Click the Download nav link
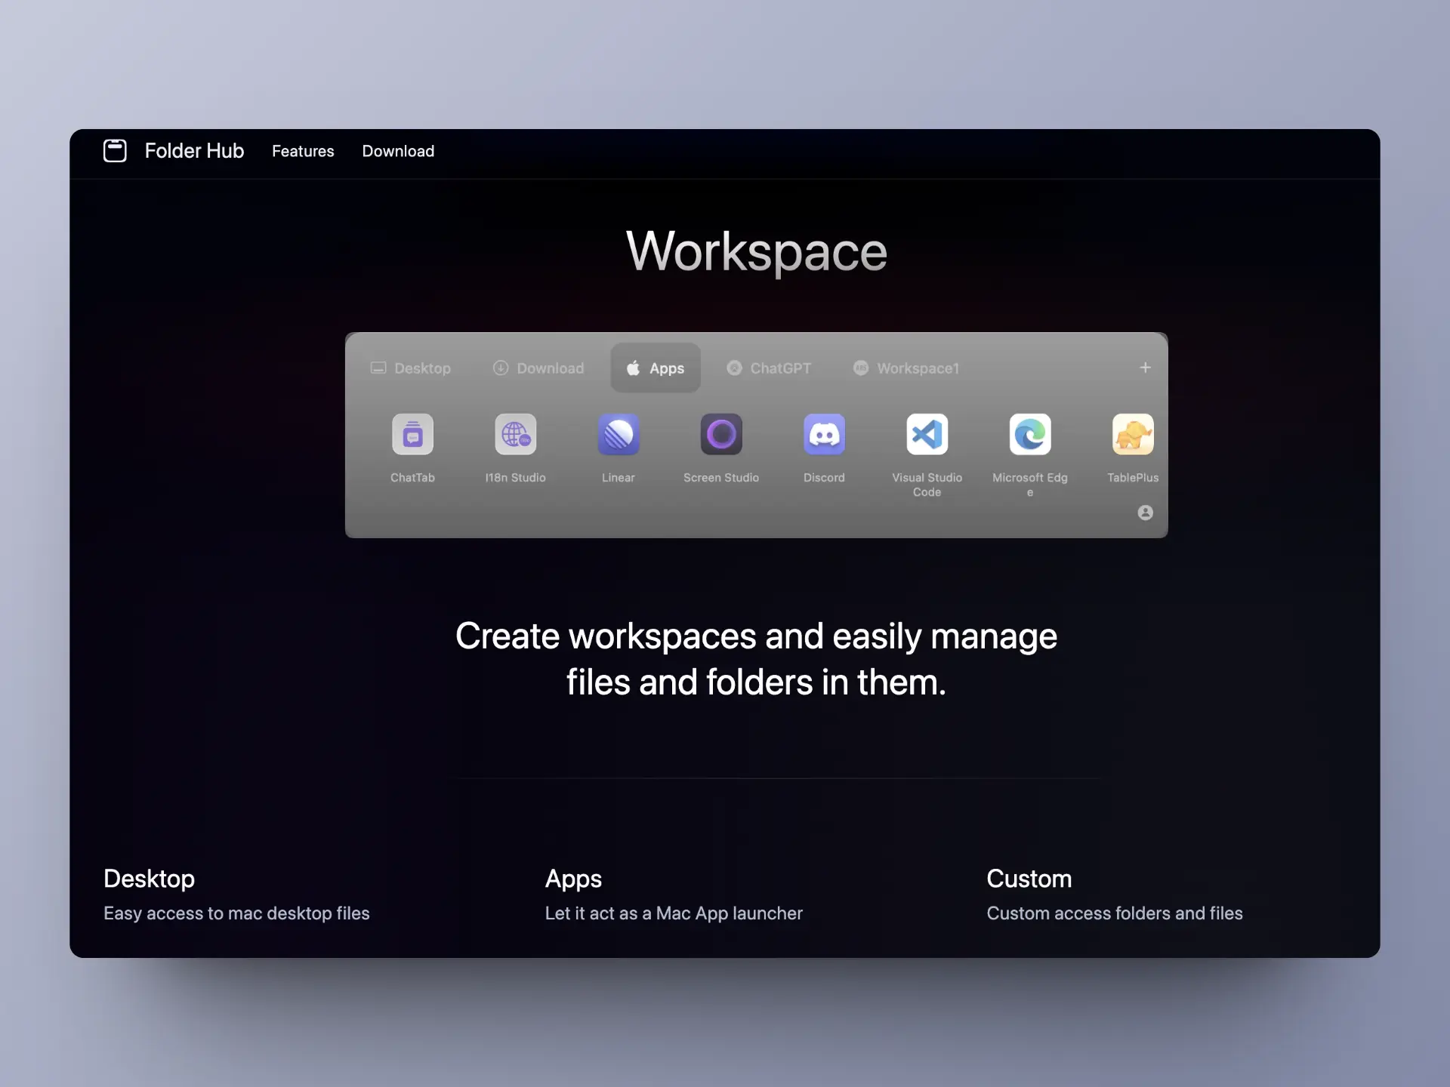Screen dimensions: 1450x1087 pyautogui.click(x=398, y=151)
